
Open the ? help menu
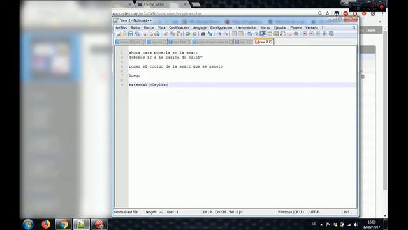click(x=323, y=27)
